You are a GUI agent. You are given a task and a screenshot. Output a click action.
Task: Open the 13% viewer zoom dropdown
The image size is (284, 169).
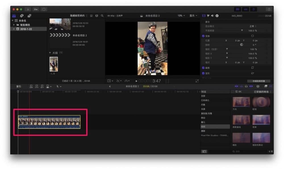[181, 16]
